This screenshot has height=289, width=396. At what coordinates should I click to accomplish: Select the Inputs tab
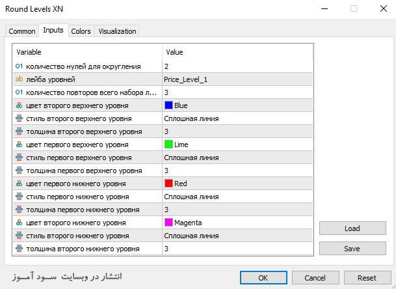[x=53, y=31]
